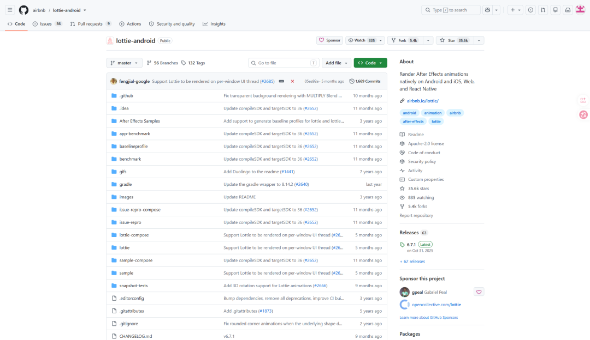Open the .github folder icon
590x340 pixels.
pos(114,96)
